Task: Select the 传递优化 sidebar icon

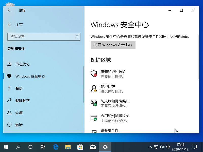Action: [9, 64]
